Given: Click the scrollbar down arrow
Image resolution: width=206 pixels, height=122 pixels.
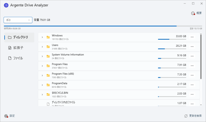Looking at the screenshot, I should pyautogui.click(x=201, y=105).
